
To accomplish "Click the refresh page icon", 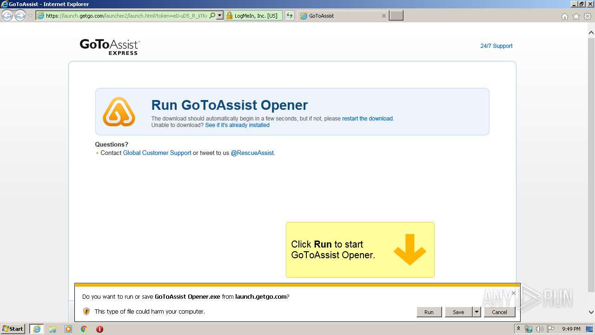I will pyautogui.click(x=290, y=15).
